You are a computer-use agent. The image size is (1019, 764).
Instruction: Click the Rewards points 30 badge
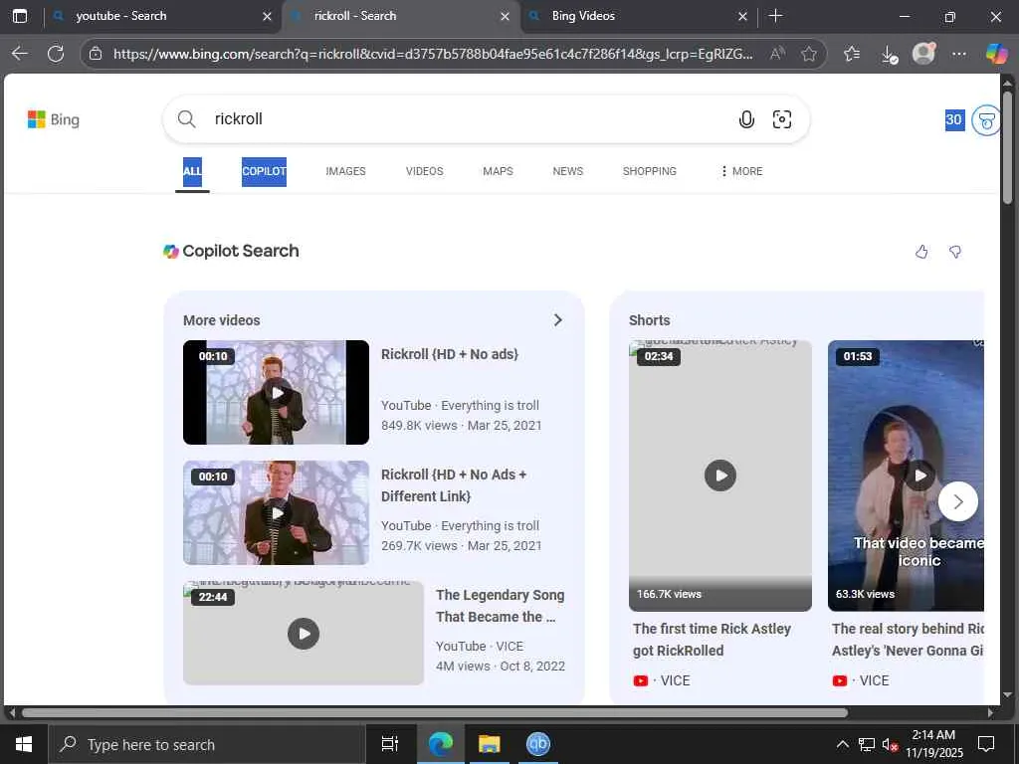click(954, 119)
